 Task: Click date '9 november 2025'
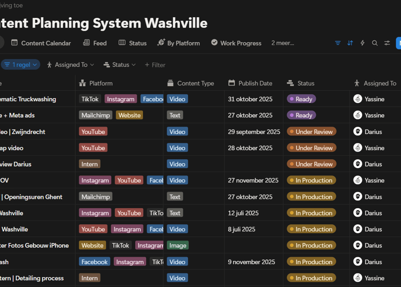coord(251,262)
